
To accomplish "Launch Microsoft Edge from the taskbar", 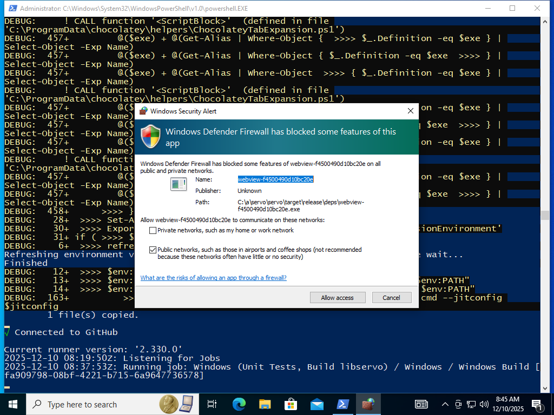I will pyautogui.click(x=239, y=404).
